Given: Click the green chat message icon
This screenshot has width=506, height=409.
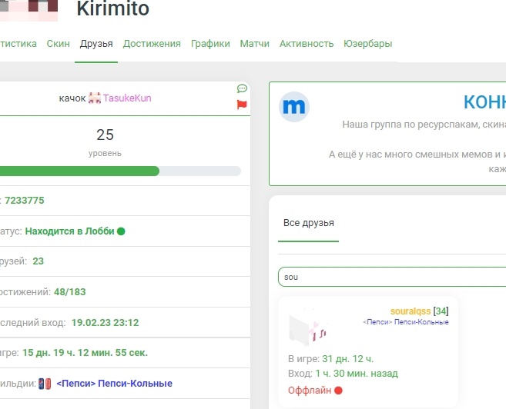Looking at the screenshot, I should coord(242,88).
